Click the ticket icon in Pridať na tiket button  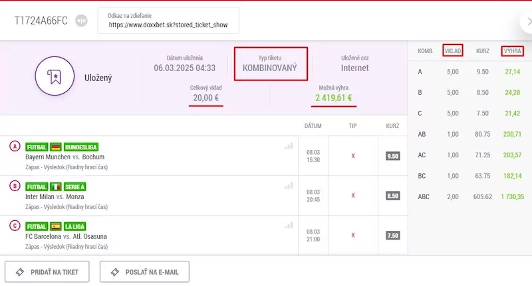(x=20, y=272)
